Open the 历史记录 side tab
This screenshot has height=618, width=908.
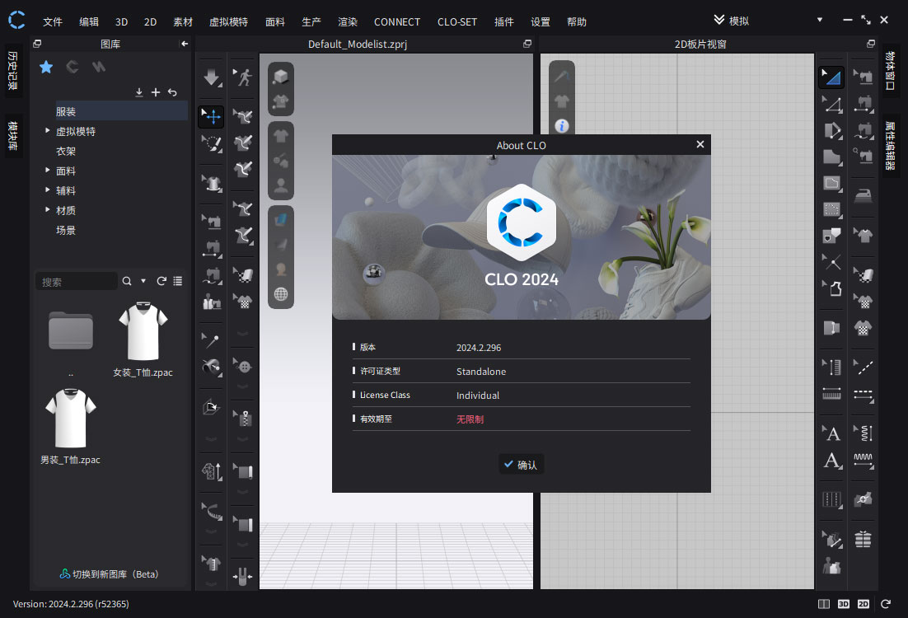coord(12,71)
